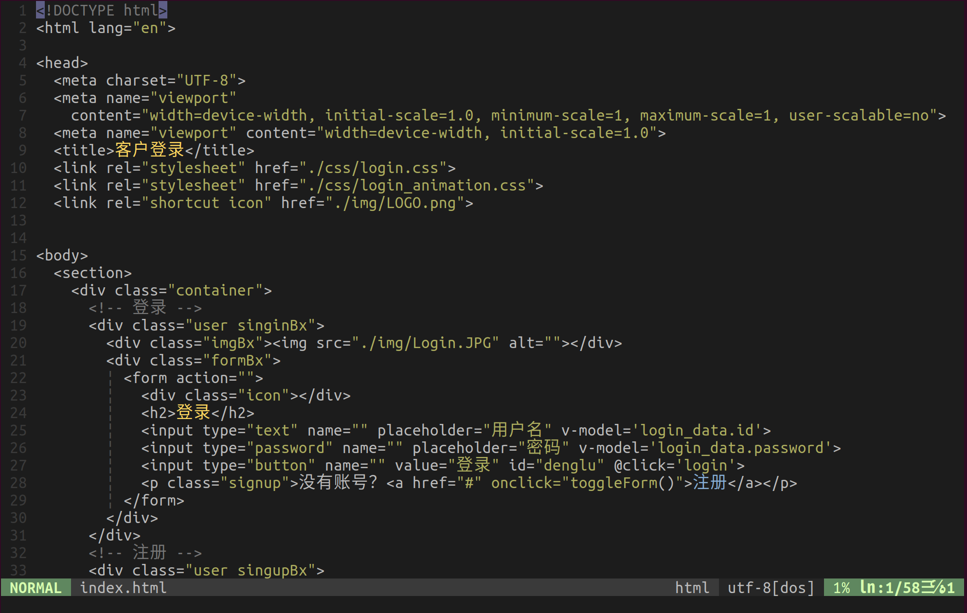The height and width of the screenshot is (613, 967).
Task: Click line number 33 in the gutter
Action: (18, 570)
